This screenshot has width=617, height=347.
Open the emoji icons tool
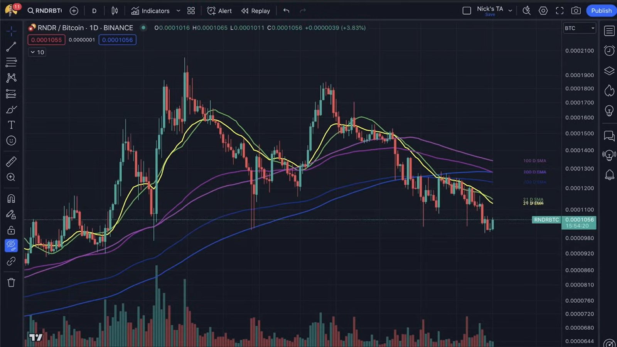11,141
